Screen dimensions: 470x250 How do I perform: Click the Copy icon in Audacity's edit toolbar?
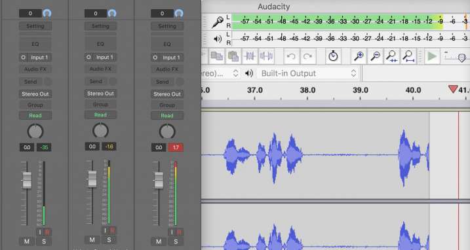click(217, 56)
